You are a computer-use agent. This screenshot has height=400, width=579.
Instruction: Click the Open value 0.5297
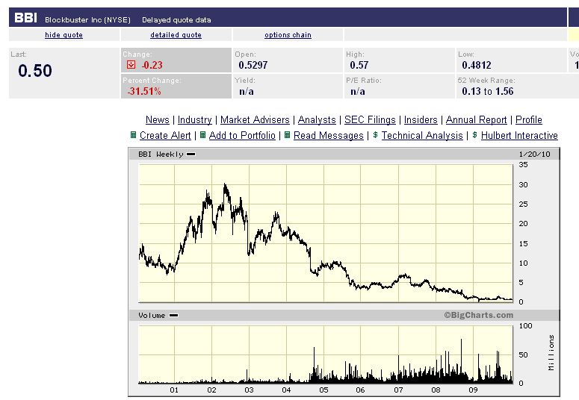pos(253,66)
